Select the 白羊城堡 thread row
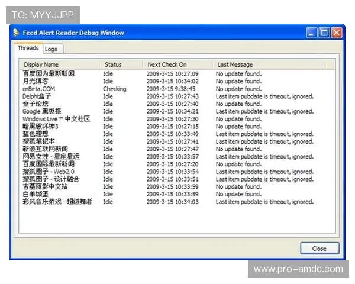355x284 pixels. tap(37, 194)
